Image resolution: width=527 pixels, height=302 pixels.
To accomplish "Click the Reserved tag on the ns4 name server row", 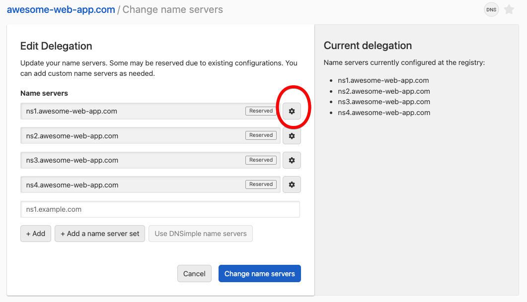I will (x=260, y=184).
